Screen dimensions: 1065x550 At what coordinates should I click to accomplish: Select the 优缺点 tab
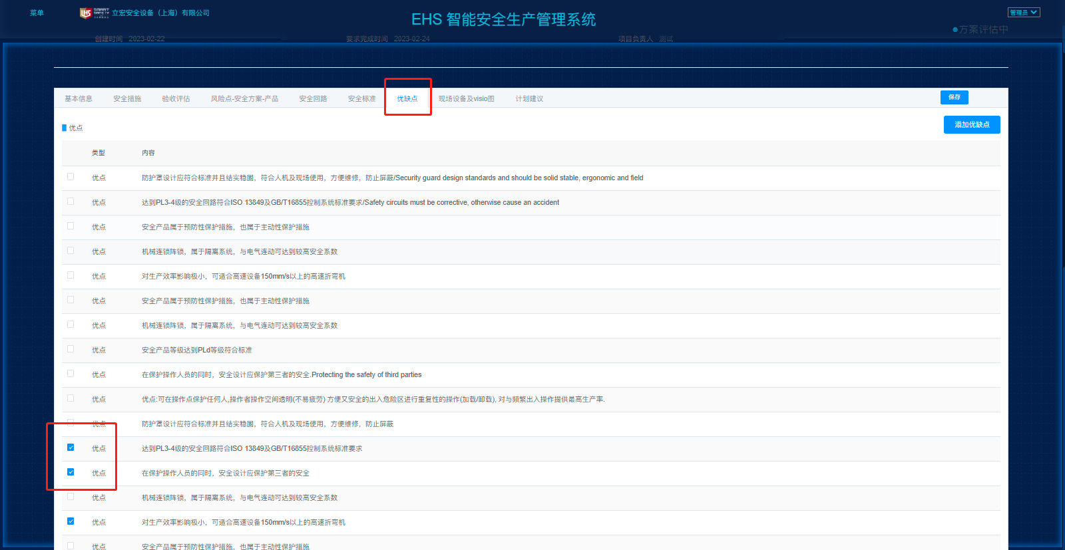point(407,98)
